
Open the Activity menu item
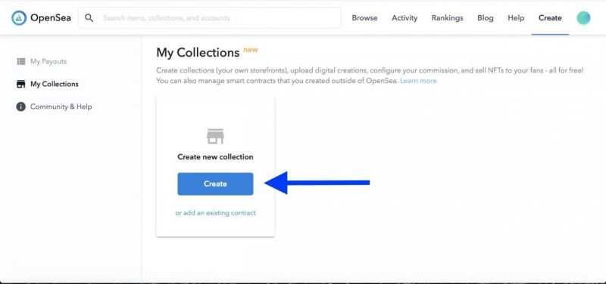(405, 18)
